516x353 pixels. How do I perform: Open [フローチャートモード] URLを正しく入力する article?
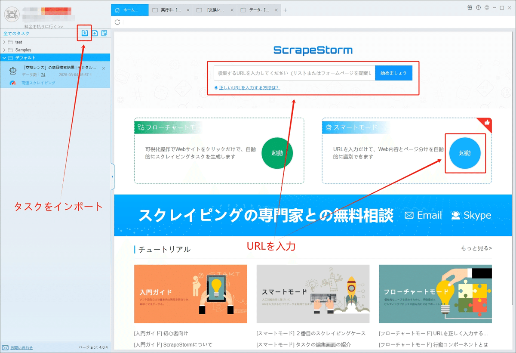[433, 333]
